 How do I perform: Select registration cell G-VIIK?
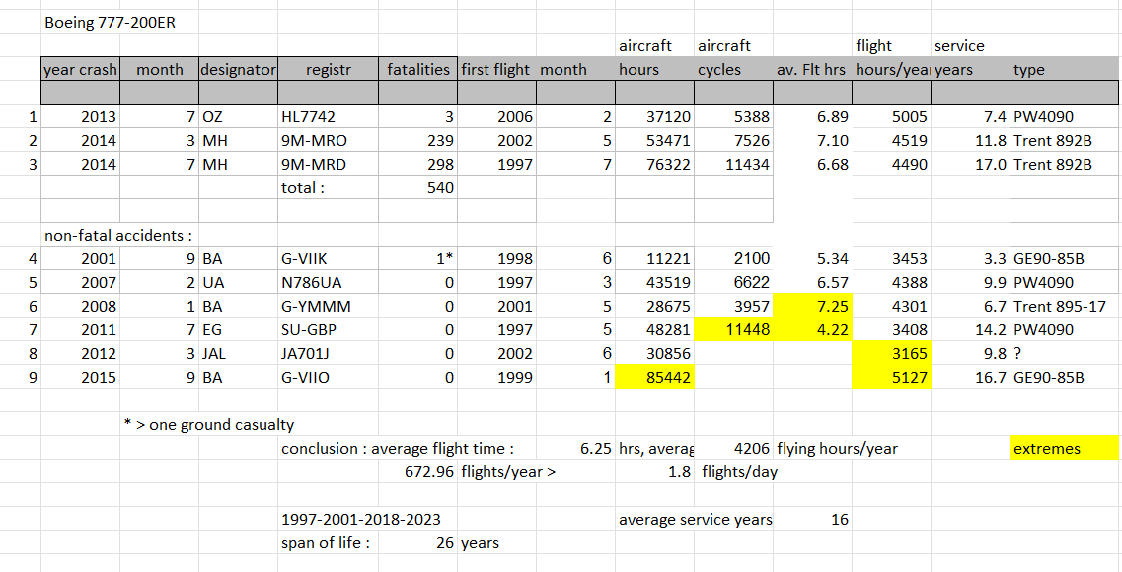click(328, 258)
